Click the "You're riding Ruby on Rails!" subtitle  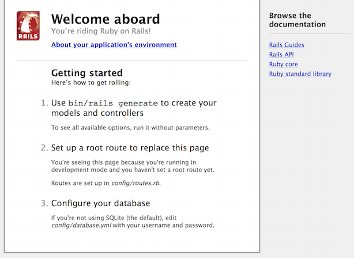click(100, 32)
